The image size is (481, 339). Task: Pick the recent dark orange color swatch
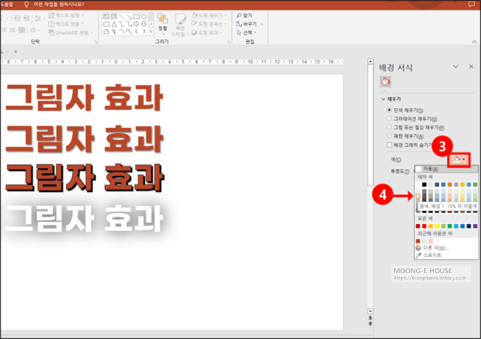[x=418, y=241]
